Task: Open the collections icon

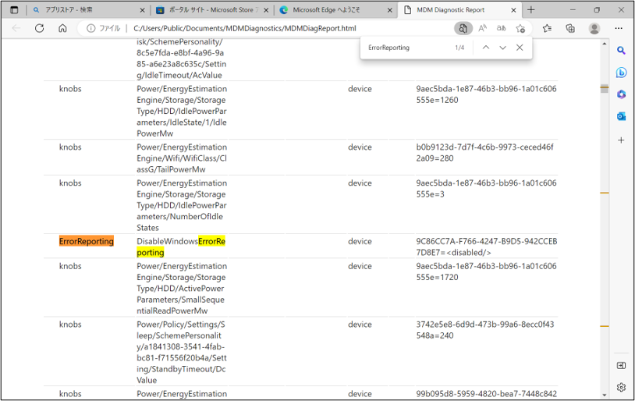Action: (570, 28)
